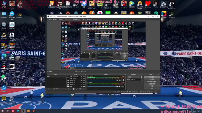Toggle lock on the 图像 2 source
This screenshot has width=202, height=113.
pos(84,86)
